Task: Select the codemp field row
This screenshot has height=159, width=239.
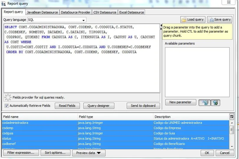Action: pos(116,128)
